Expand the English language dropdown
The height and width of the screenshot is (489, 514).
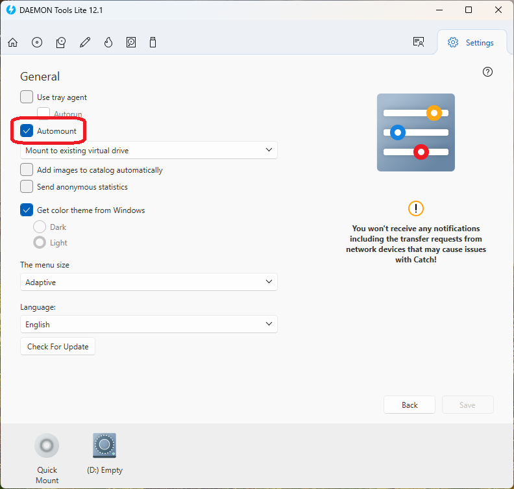click(x=149, y=324)
